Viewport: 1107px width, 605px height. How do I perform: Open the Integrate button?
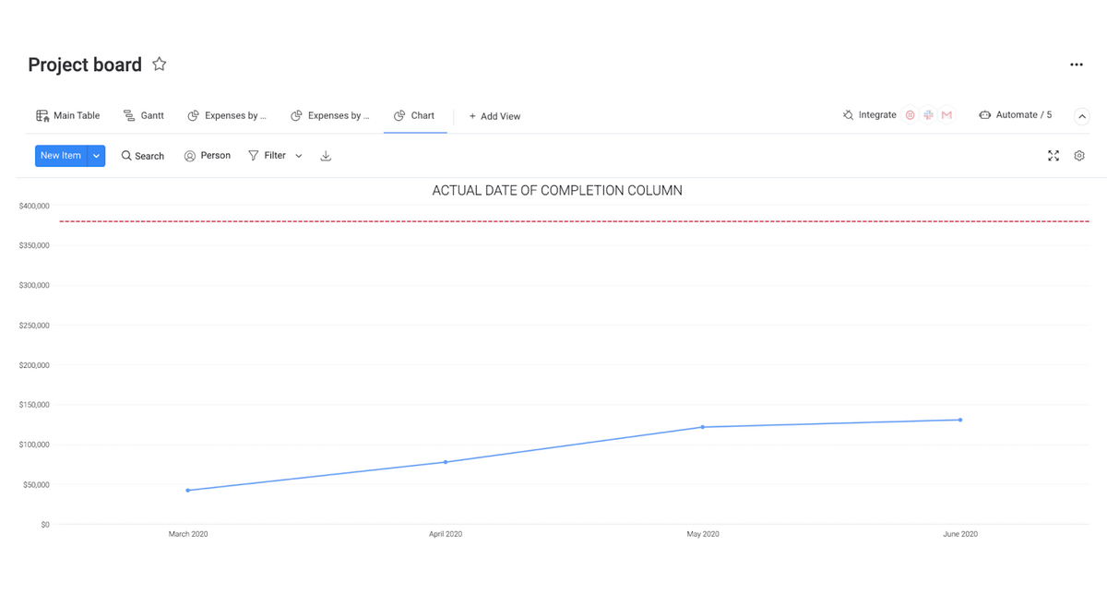tap(869, 115)
